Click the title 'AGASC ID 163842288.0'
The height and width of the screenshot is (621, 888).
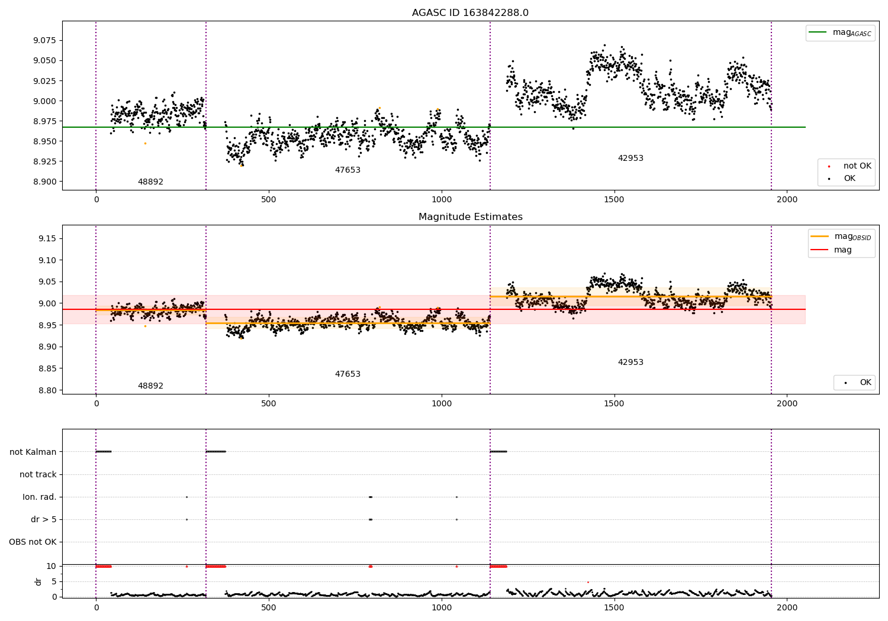pos(470,13)
